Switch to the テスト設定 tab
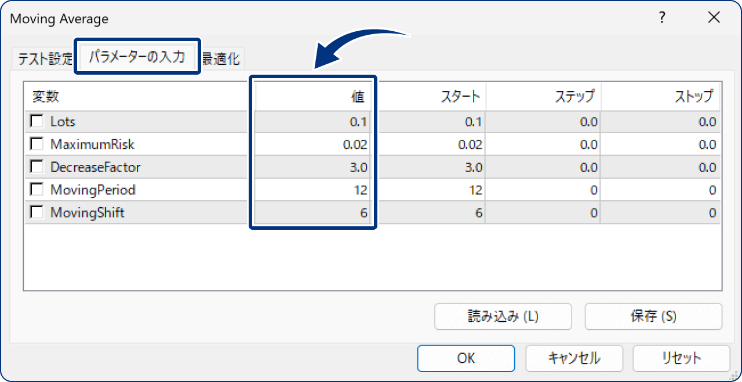The image size is (742, 382). point(44,57)
